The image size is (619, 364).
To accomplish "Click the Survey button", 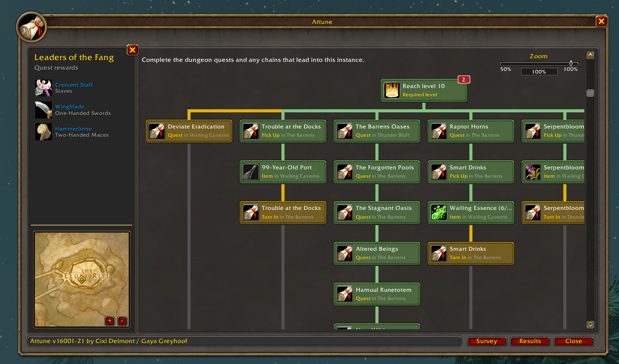I will tap(487, 341).
